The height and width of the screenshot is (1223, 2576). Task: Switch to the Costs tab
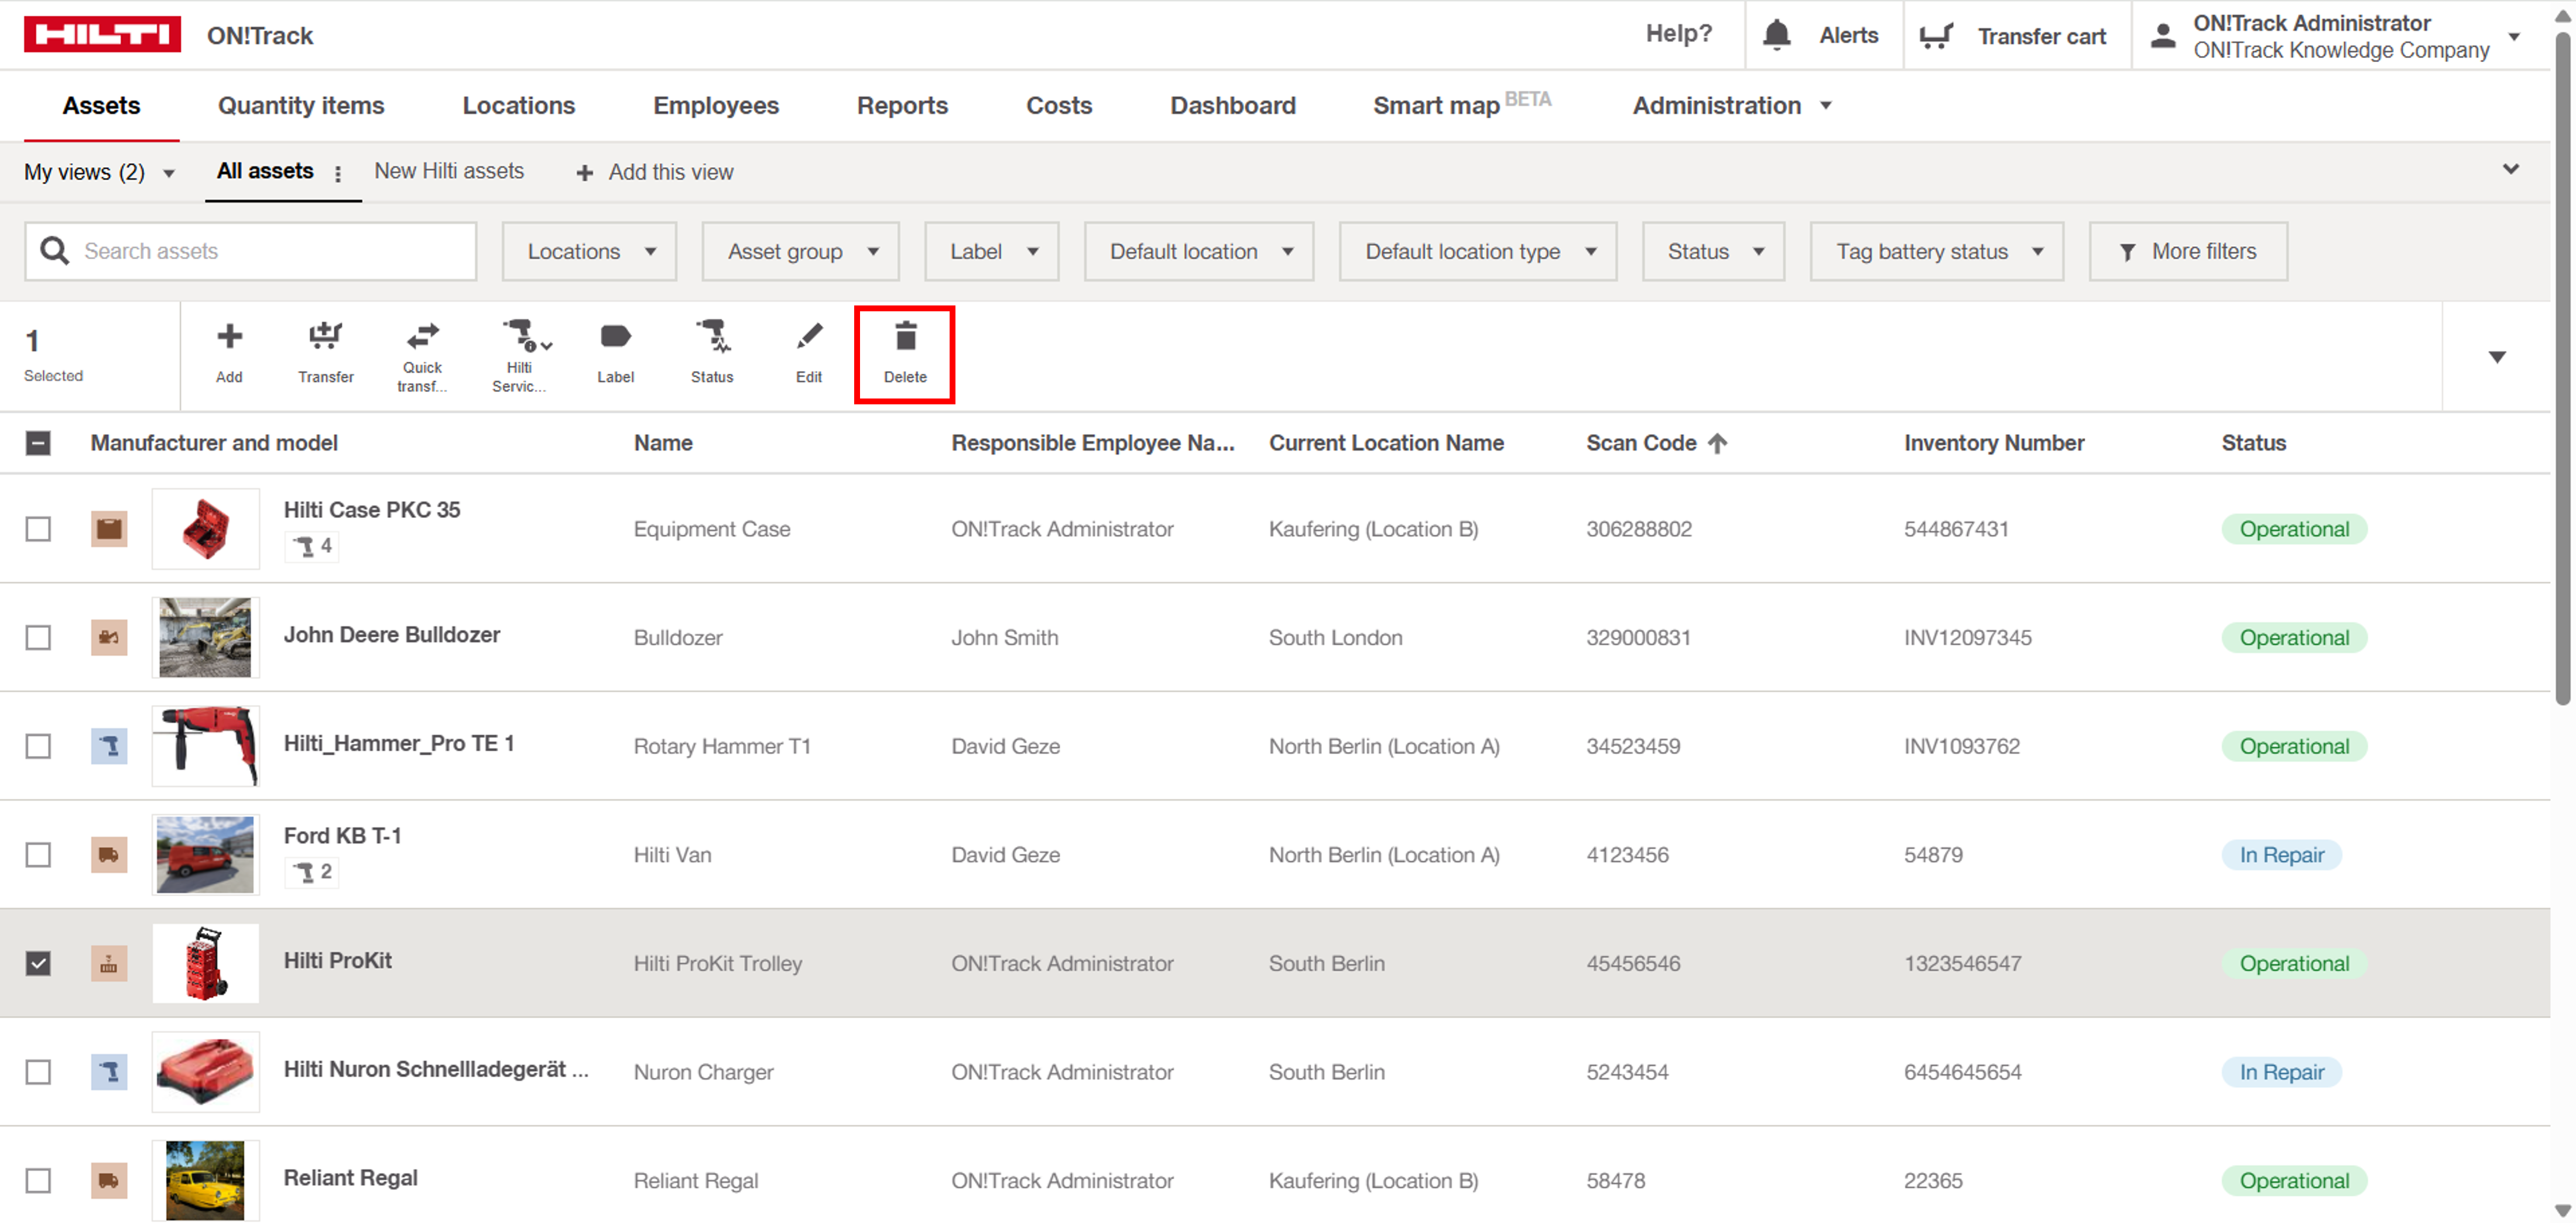(x=1059, y=106)
